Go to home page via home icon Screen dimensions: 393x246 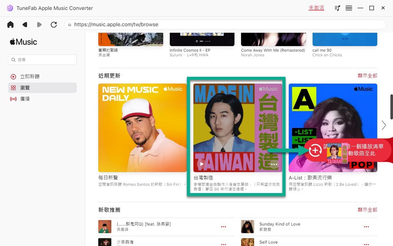click(10, 25)
